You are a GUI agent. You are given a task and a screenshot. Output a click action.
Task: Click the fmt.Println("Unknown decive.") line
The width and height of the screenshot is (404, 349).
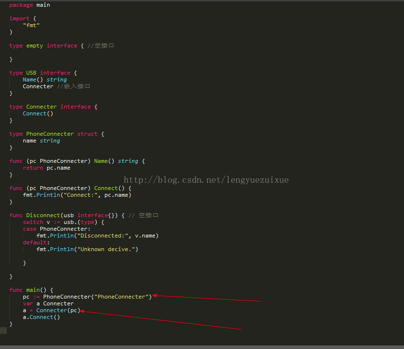(87, 249)
